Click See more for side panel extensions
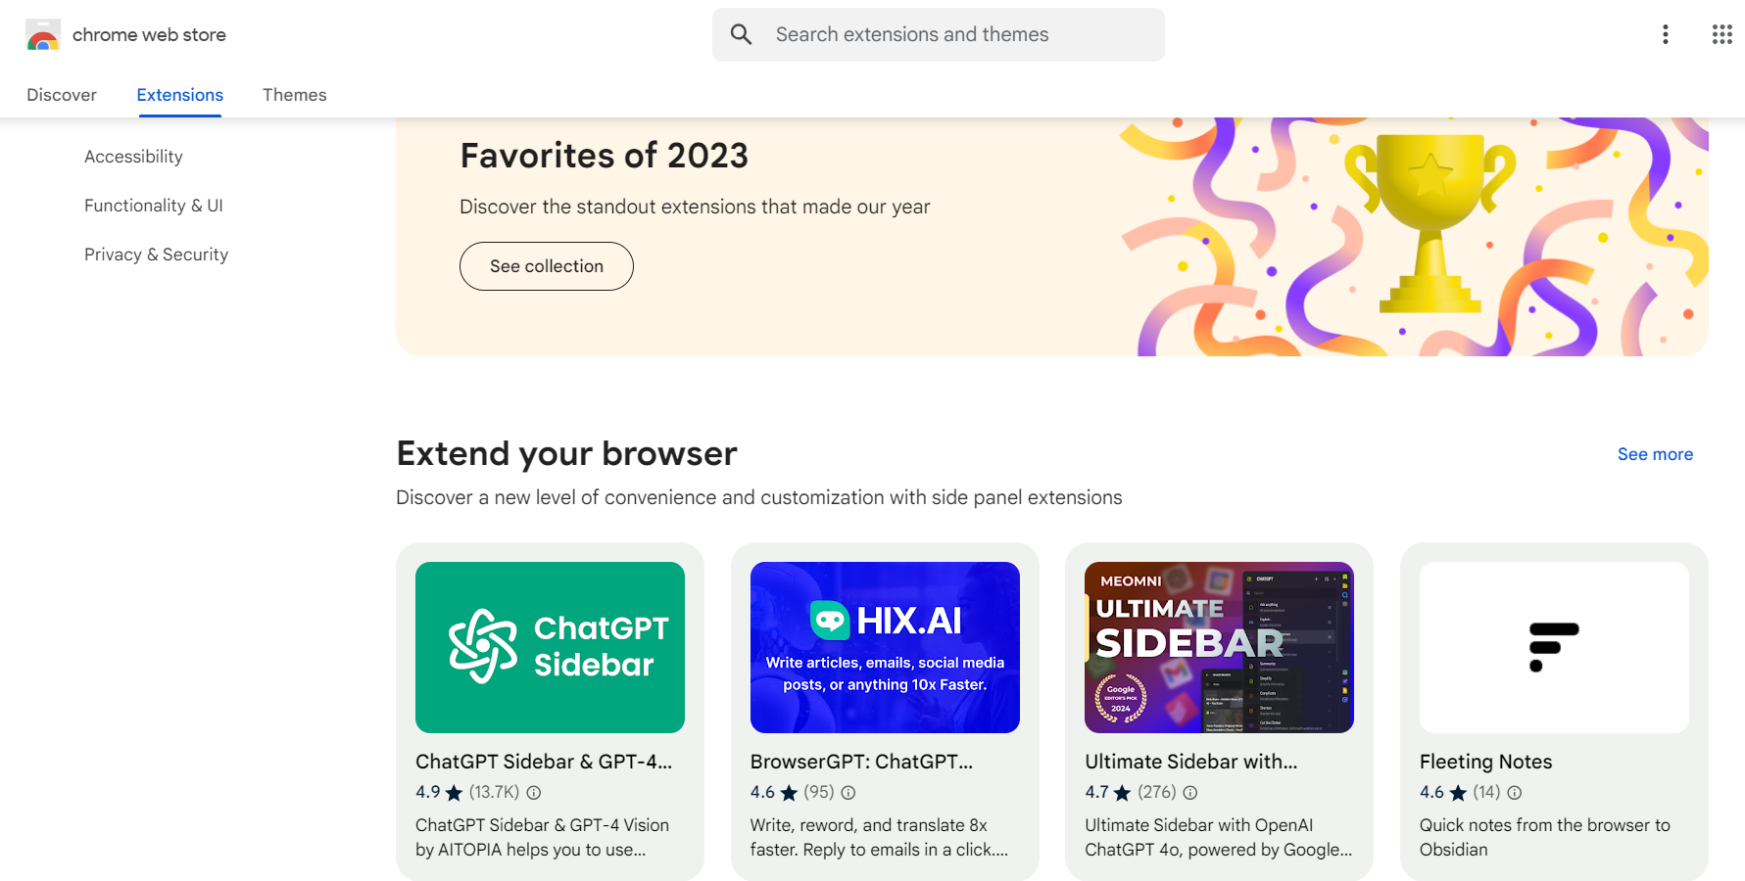1745x881 pixels. point(1655,453)
